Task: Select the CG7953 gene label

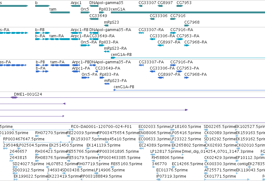Action: click(184, 3)
